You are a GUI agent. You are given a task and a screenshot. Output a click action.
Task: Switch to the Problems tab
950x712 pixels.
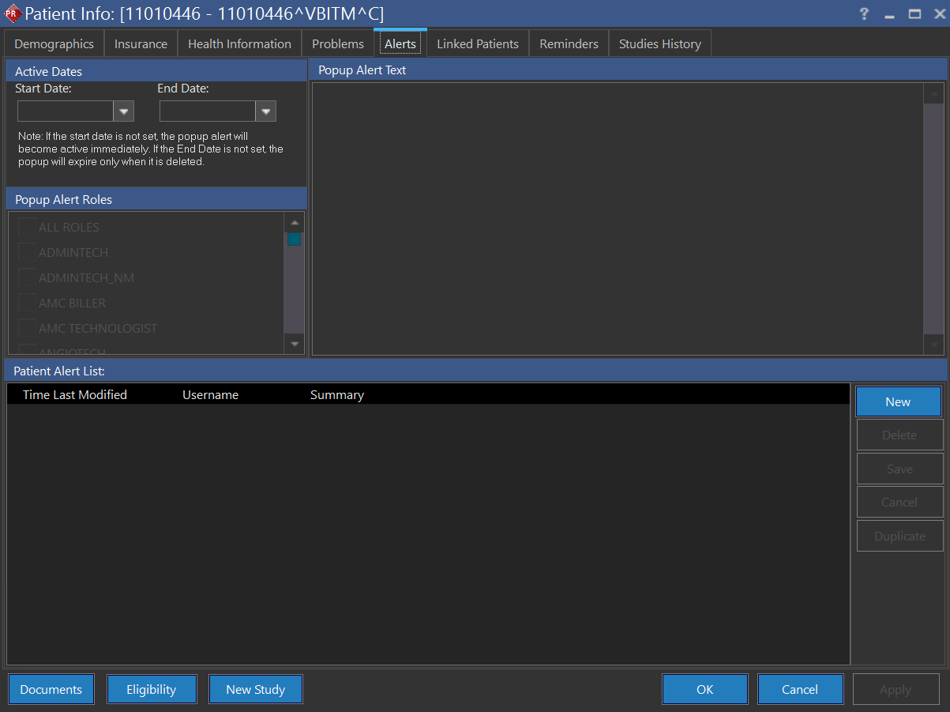[x=337, y=43]
